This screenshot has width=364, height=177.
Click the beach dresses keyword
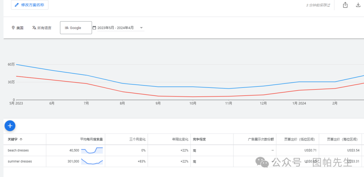(18, 150)
